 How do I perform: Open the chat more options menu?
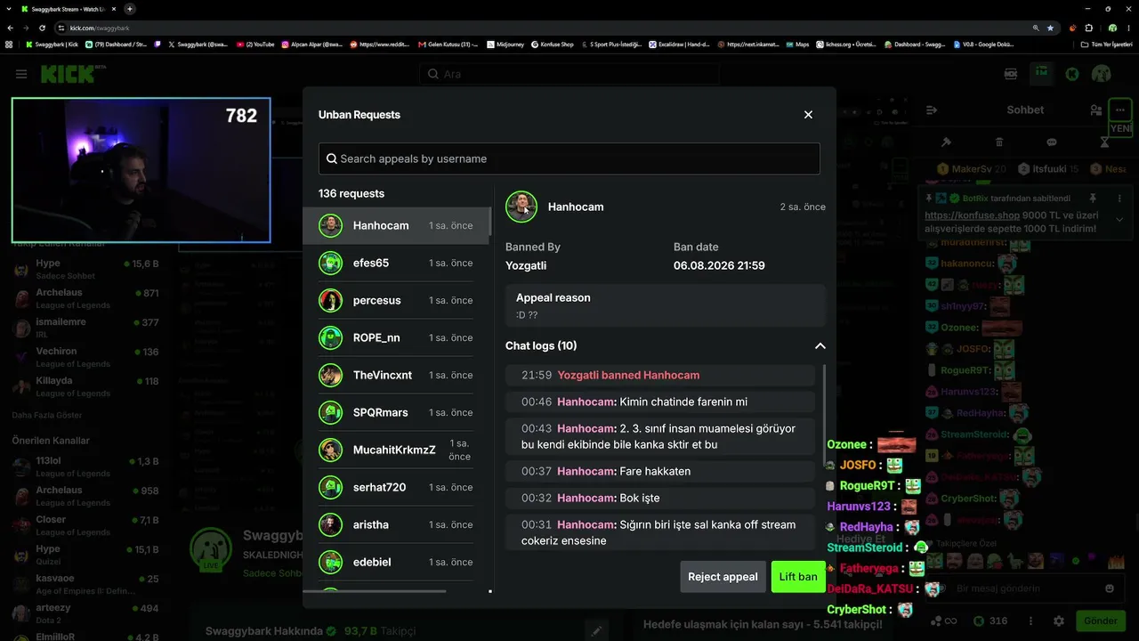coord(1120,110)
